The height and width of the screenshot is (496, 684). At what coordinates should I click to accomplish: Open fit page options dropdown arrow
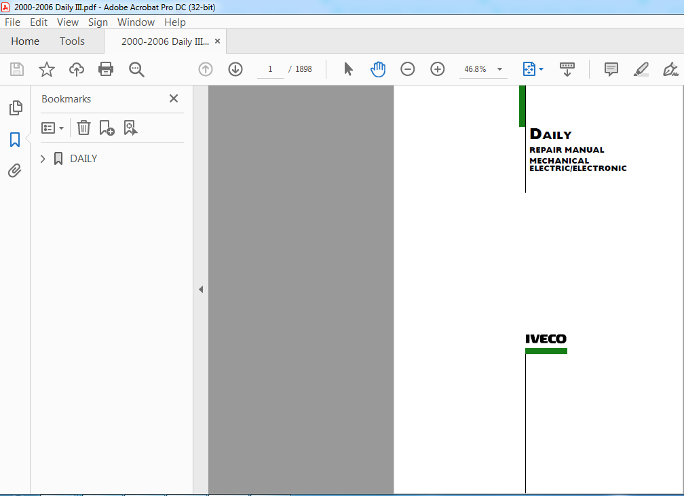click(541, 69)
